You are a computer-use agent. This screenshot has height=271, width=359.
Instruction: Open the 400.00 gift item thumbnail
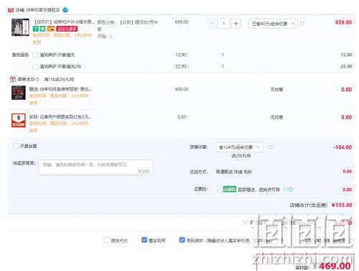(19, 93)
